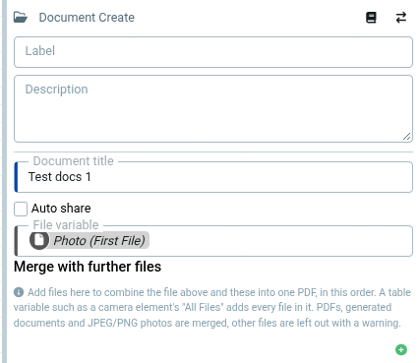The width and height of the screenshot is (419, 363).
Task: Focus the Label input field
Action: click(x=213, y=52)
